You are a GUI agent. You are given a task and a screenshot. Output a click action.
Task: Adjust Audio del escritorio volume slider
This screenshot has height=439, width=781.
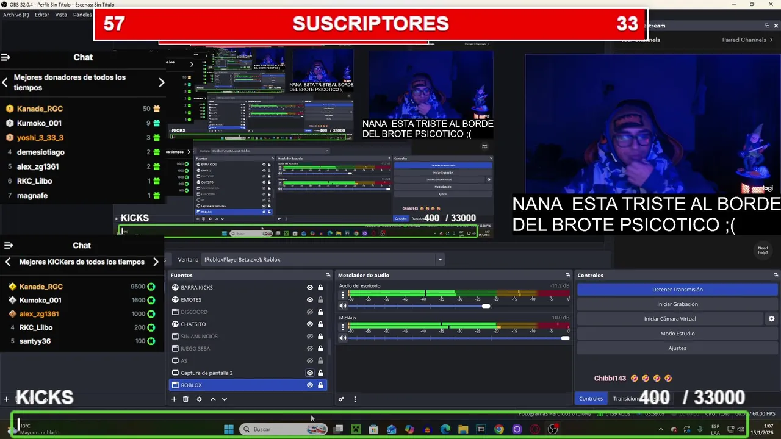tap(486, 306)
